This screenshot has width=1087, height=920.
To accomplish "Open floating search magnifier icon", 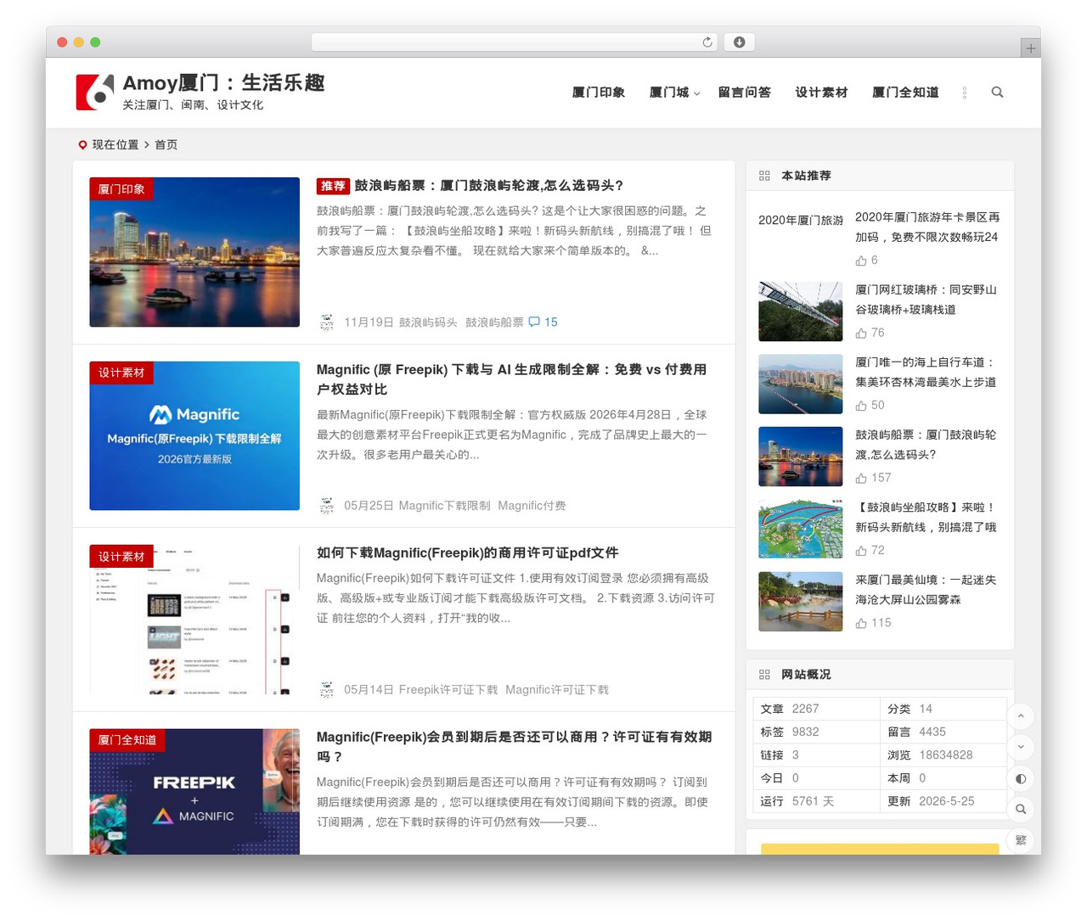I will click(1021, 809).
